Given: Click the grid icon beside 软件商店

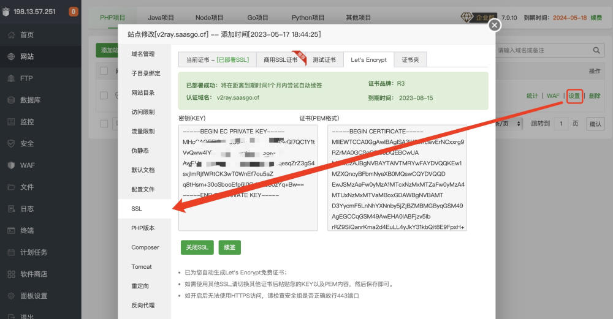Looking at the screenshot, I should coord(11,274).
